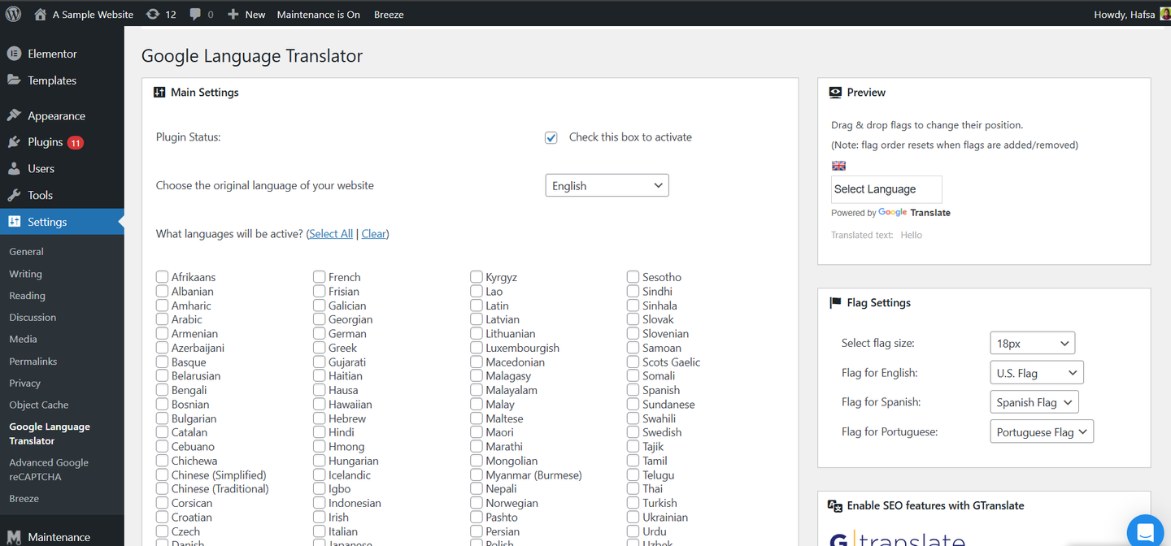Click the Clear languages link
1171x546 pixels.
tap(374, 234)
